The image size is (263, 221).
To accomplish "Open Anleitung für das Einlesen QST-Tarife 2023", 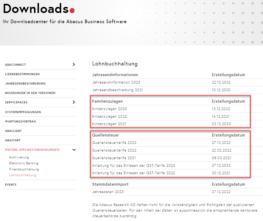I will click(x=134, y=165).
